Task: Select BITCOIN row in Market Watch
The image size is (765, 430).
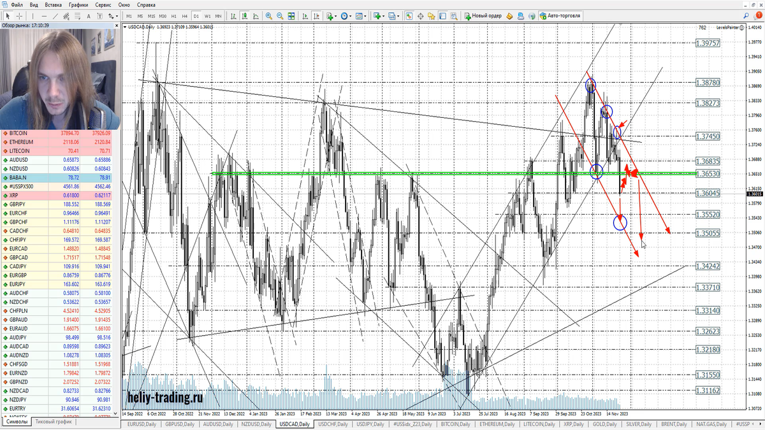Action: tap(57, 133)
